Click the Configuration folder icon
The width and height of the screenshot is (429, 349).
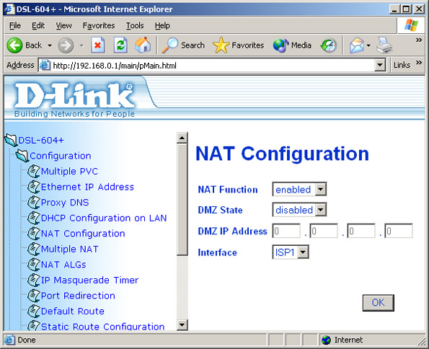(22, 156)
